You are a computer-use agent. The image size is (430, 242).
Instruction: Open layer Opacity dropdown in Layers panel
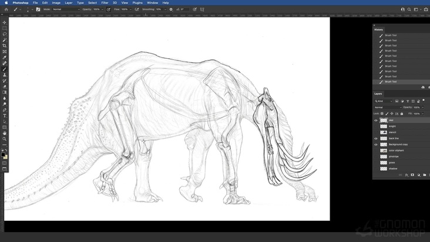tap(422, 107)
